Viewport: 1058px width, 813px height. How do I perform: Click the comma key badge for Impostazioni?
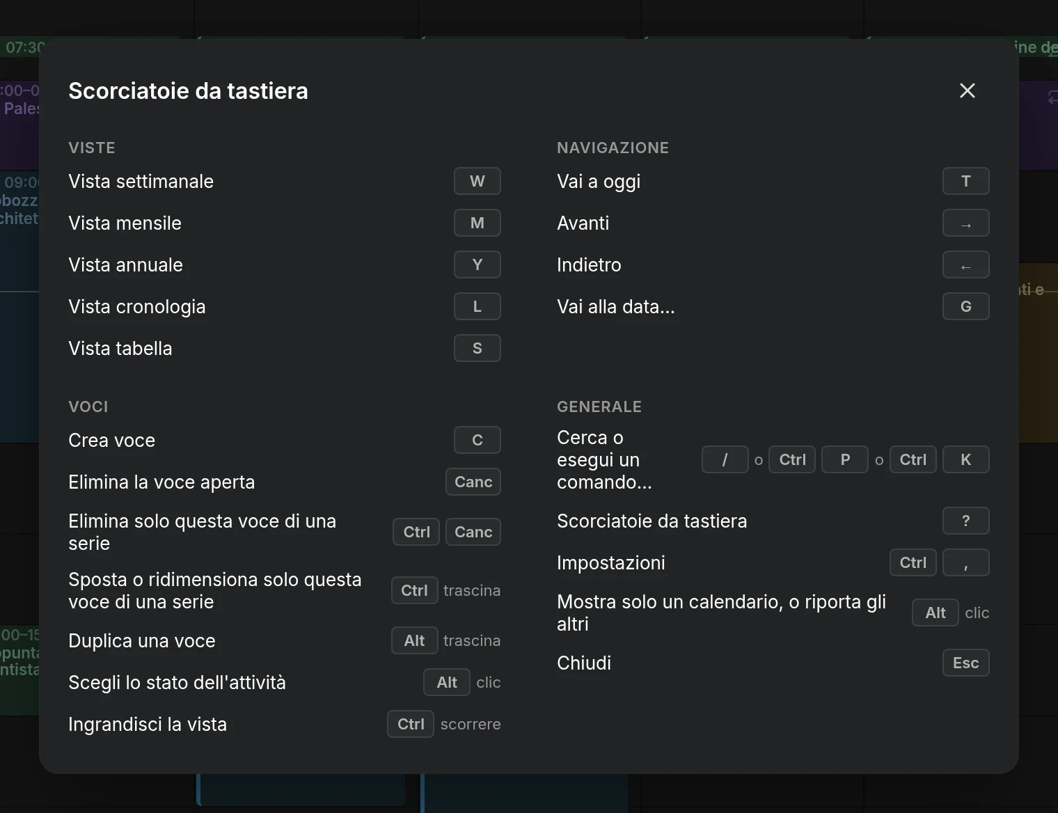(966, 562)
